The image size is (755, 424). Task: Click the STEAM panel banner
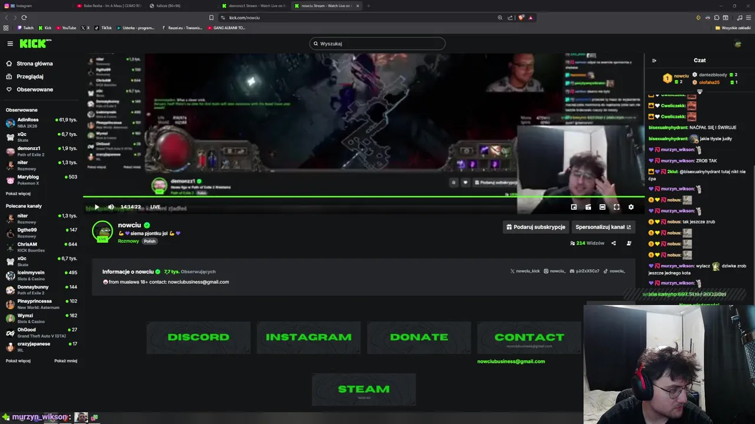[364, 389]
